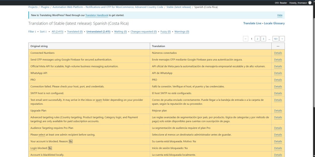
Task: Open Details for PRO row
Action: (x=278, y=80)
